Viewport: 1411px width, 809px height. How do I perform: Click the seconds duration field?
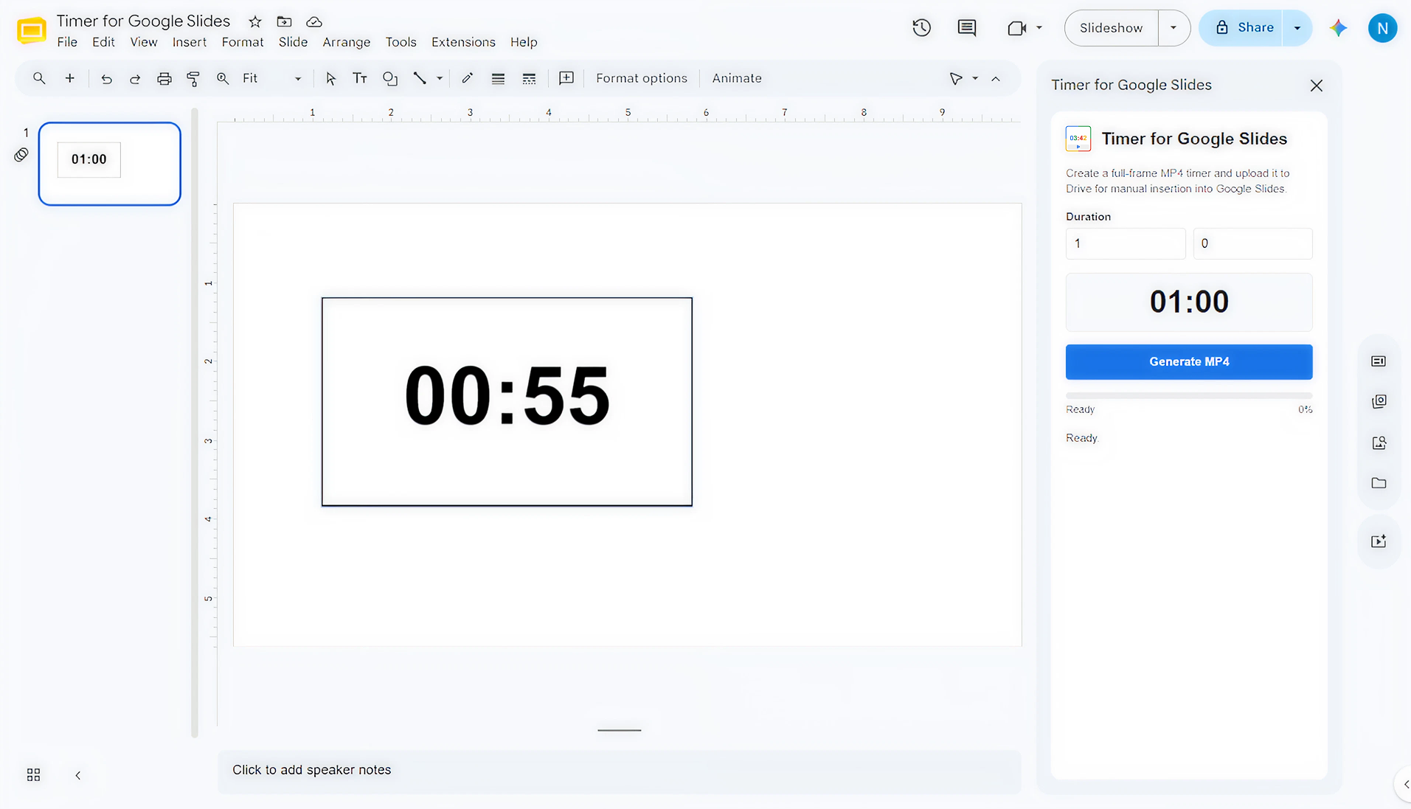[x=1252, y=243]
